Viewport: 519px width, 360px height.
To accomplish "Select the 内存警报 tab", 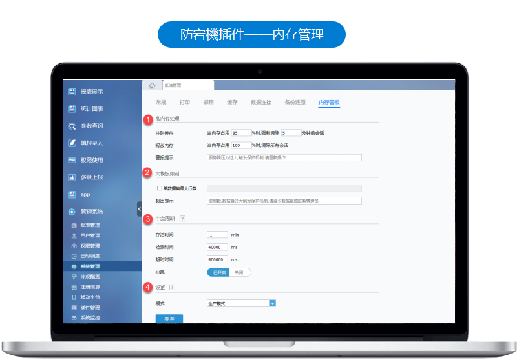I will (x=330, y=102).
